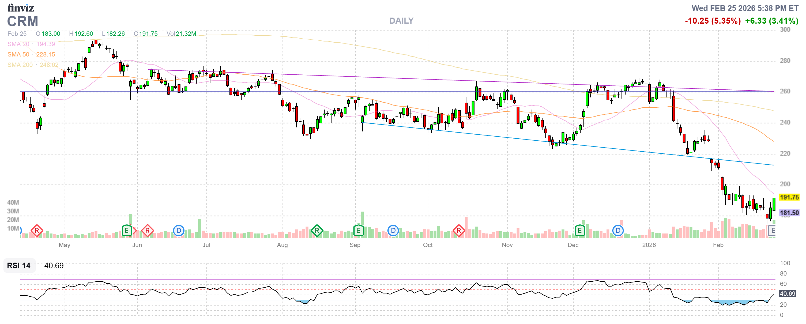Click the CRM ticker symbol
The image size is (806, 324).
22,21
